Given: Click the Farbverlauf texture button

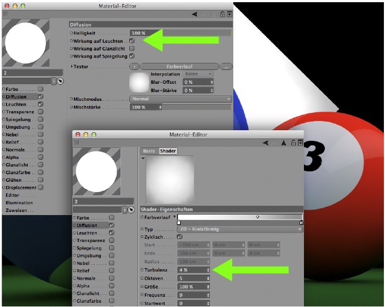Looking at the screenshot, I should (180, 67).
